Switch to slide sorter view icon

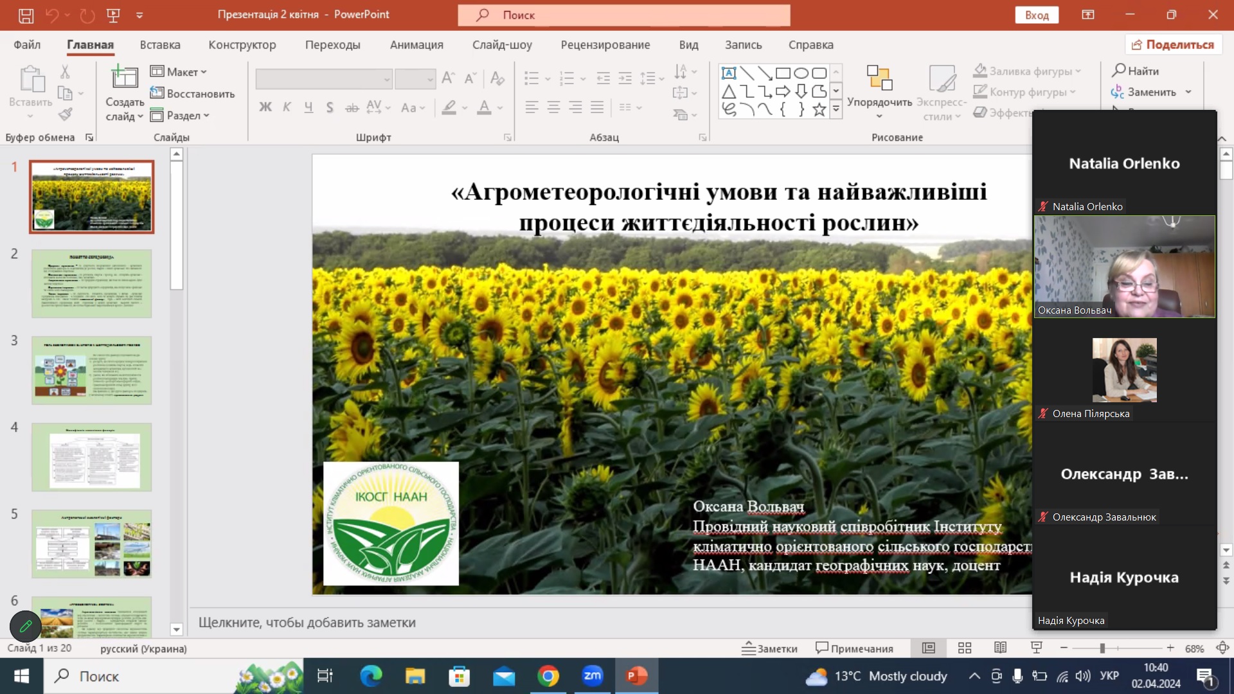tap(964, 648)
